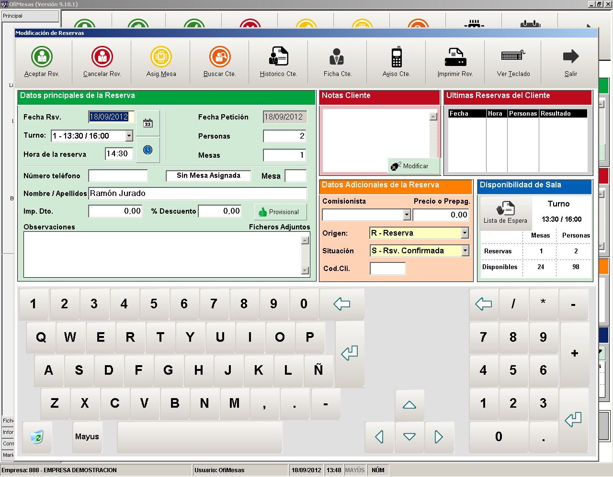Screen dimensions: 613x477
Task: Click the Observaciones text area
Action: [162, 254]
